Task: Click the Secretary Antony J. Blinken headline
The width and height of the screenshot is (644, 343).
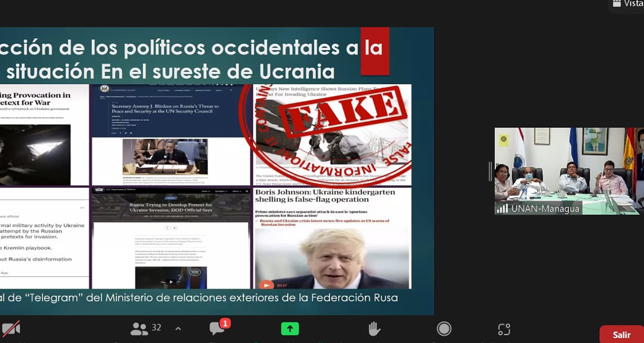Action: [x=165, y=109]
